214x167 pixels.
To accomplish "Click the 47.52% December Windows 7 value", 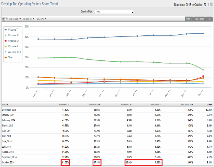I will pyautogui.click(x=65, y=110).
